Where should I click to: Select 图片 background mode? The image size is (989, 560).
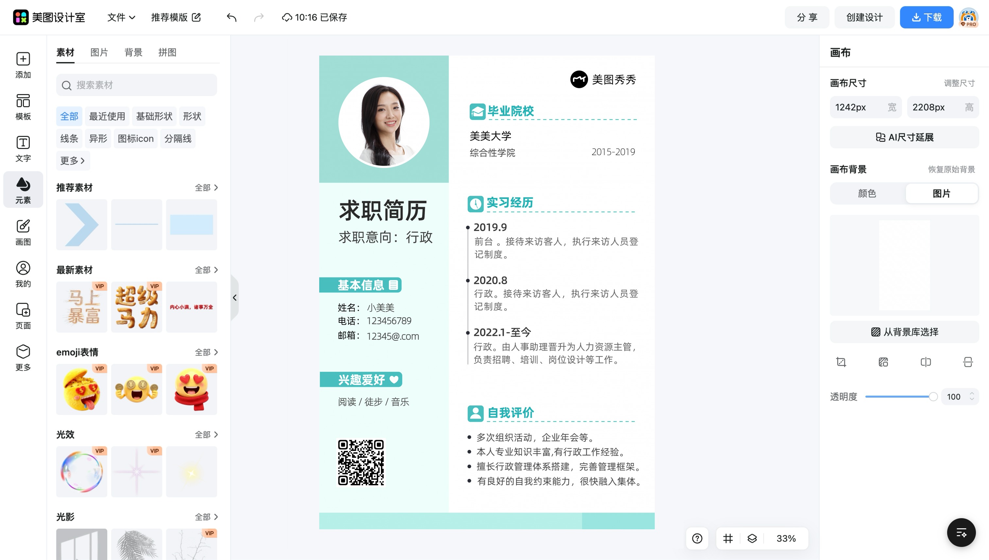pos(942,193)
